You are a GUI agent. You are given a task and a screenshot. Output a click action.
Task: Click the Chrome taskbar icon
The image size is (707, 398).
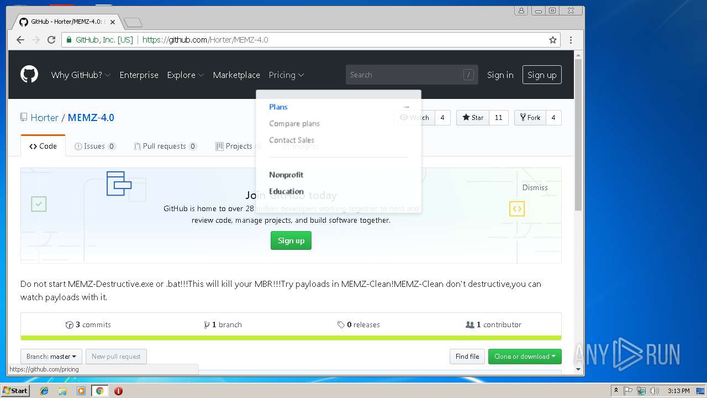pyautogui.click(x=99, y=391)
